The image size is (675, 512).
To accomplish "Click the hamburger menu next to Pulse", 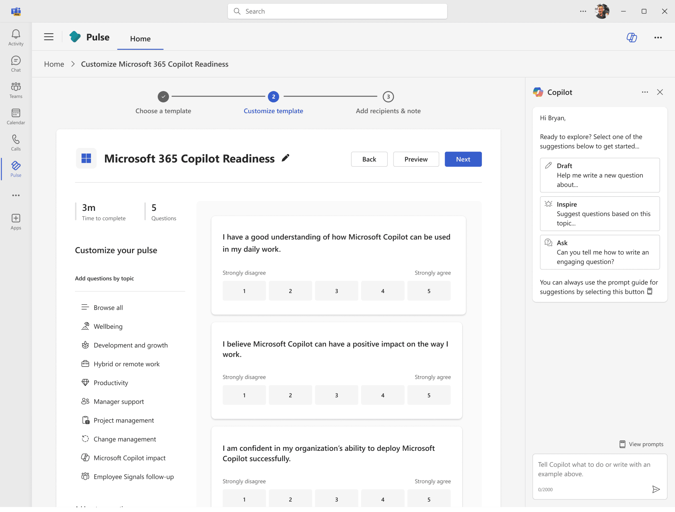I will pyautogui.click(x=49, y=37).
